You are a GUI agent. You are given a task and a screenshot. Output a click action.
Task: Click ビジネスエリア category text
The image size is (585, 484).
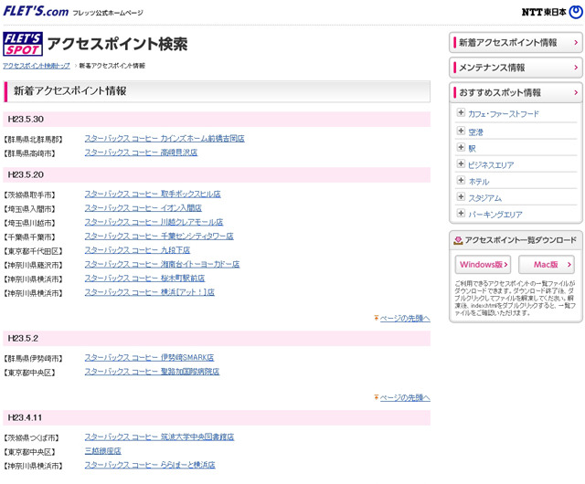click(491, 165)
